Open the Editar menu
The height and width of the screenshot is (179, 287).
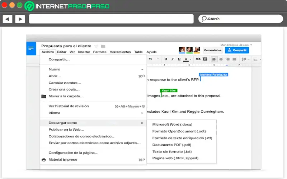(61, 52)
